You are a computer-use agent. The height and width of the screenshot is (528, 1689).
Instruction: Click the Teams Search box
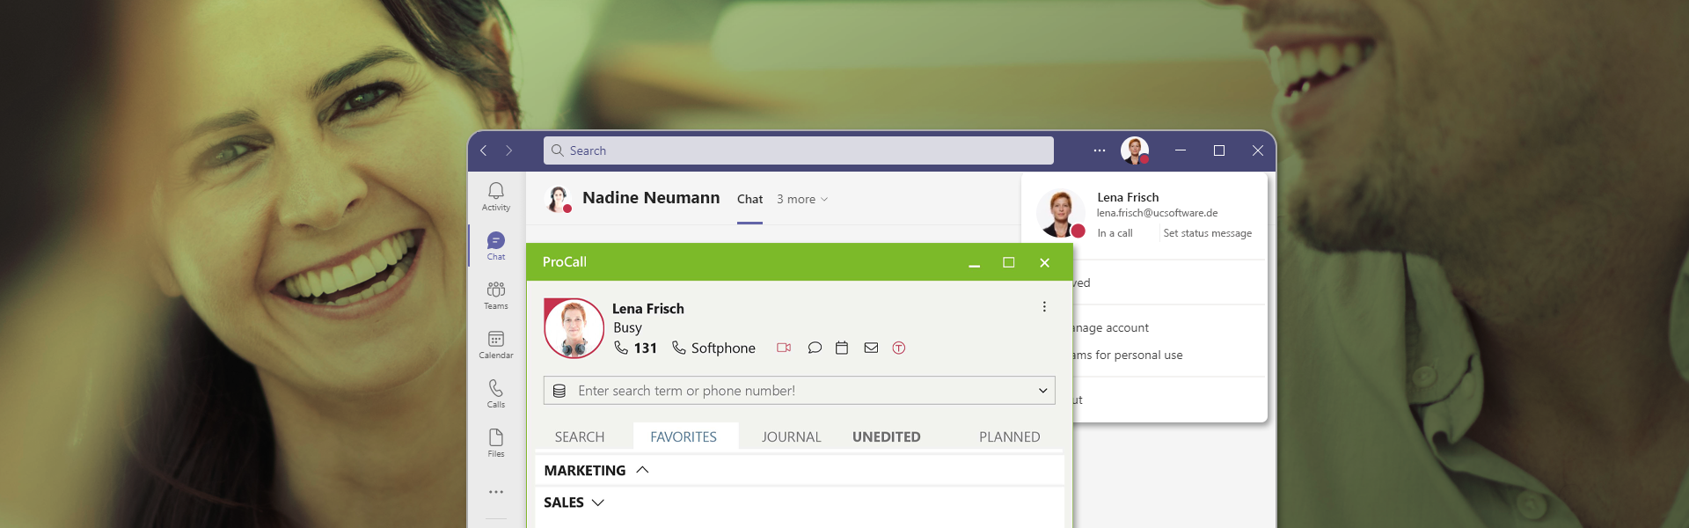pos(799,150)
